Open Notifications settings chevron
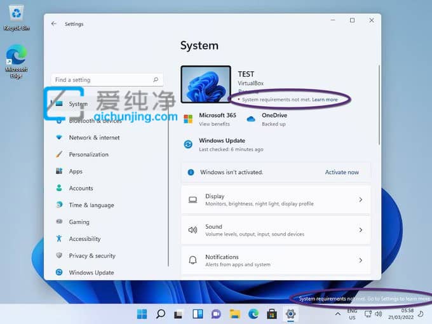The height and width of the screenshot is (324, 432). click(361, 260)
